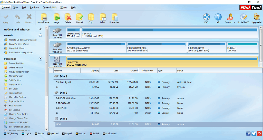Image resolution: width=263 pixels, height=140 pixels.
Task: Click the Label toolbar icon
Action: pyautogui.click(x=103, y=17)
